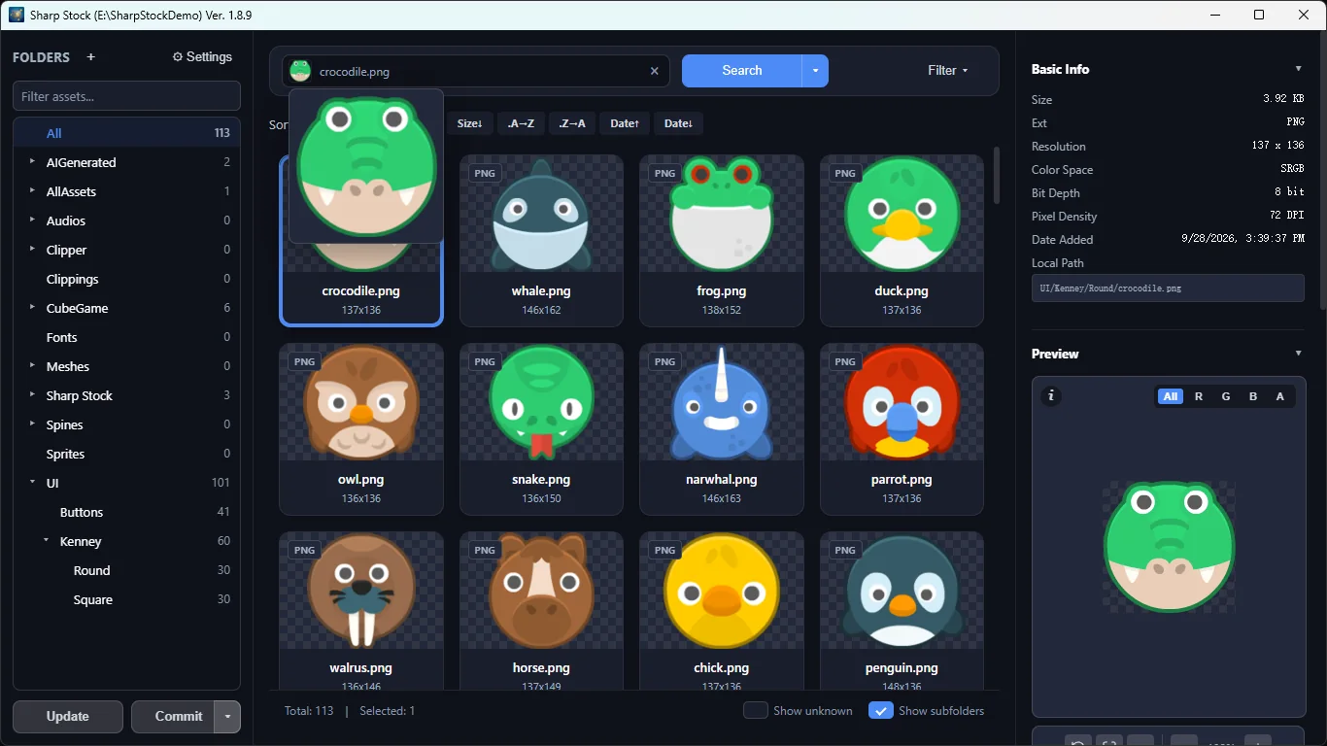Open Settings via the gear icon
Viewport: 1327px width, 746px height.
[x=202, y=57]
